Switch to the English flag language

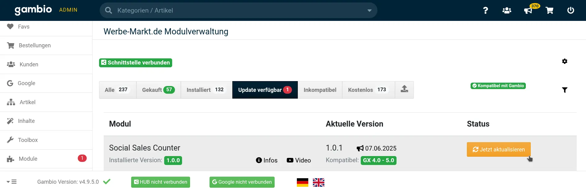tap(318, 182)
